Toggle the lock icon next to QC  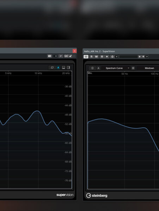71,56
